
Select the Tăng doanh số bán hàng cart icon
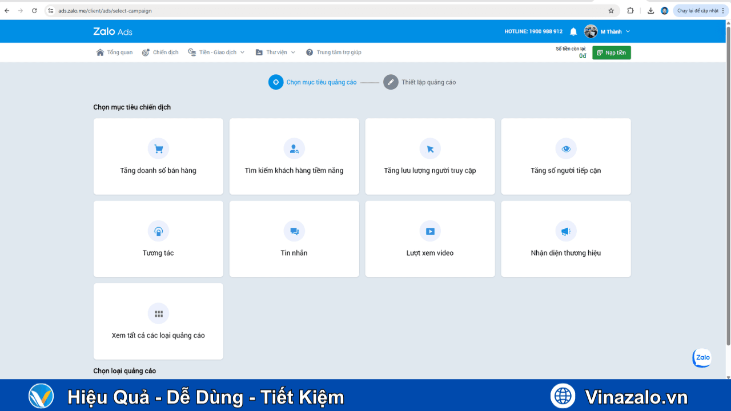158,148
